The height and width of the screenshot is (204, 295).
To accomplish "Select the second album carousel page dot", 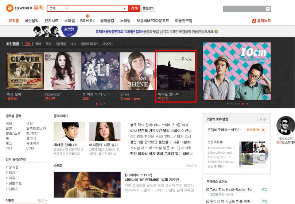I will tap(101, 104).
